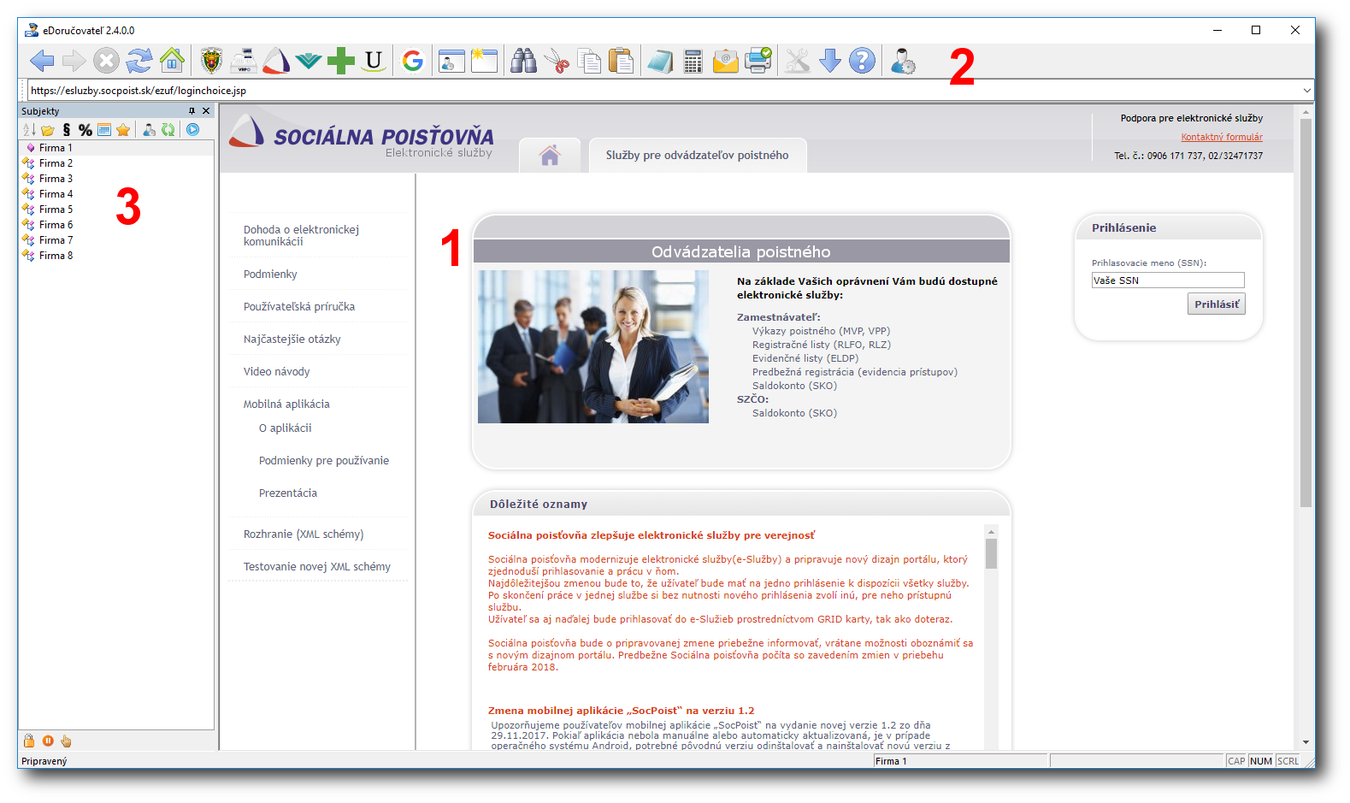
Task: Click the teal V-shaped insurer icon
Action: (309, 61)
